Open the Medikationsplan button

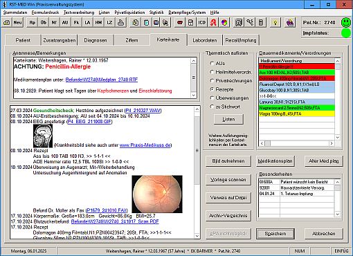pyautogui.click(x=275, y=161)
